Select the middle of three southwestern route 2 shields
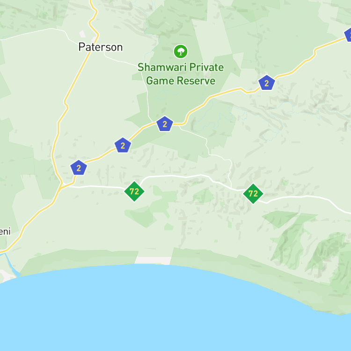Screen dimensions: 351x351 click(123, 145)
